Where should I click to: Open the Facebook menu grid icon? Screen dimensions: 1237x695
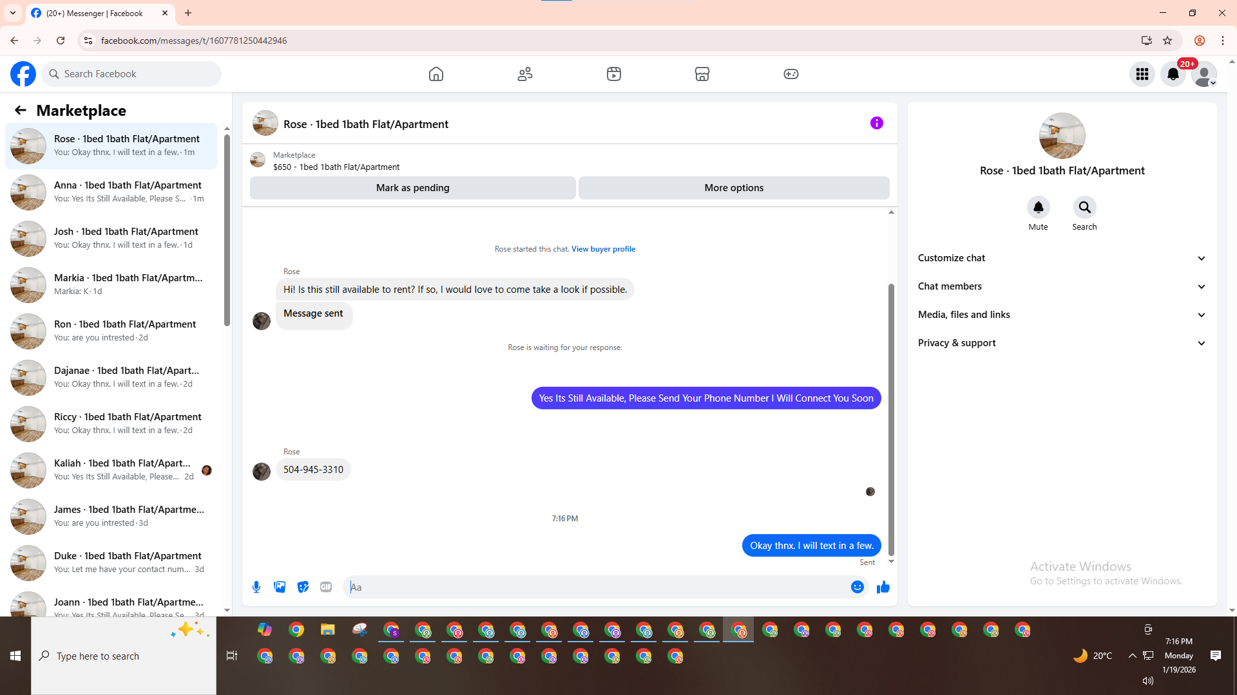coord(1142,74)
